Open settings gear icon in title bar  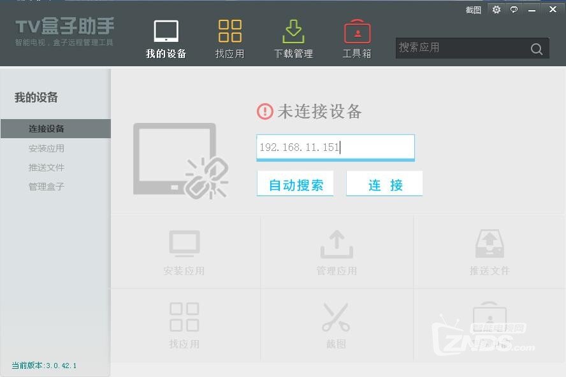click(x=497, y=10)
